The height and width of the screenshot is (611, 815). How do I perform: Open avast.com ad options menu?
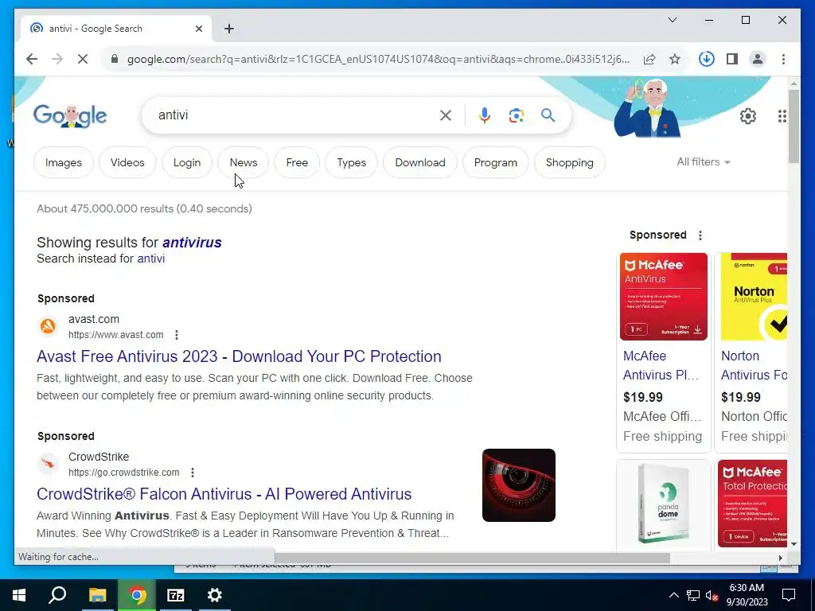coord(177,335)
